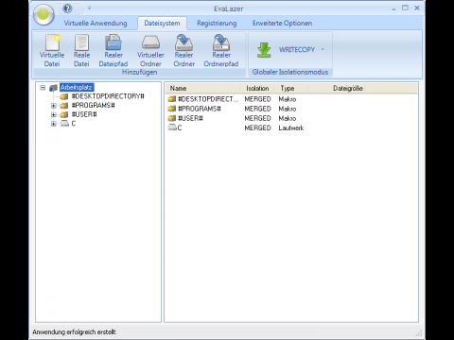Open the Registrierung tab
454x340 pixels.
[x=217, y=23]
